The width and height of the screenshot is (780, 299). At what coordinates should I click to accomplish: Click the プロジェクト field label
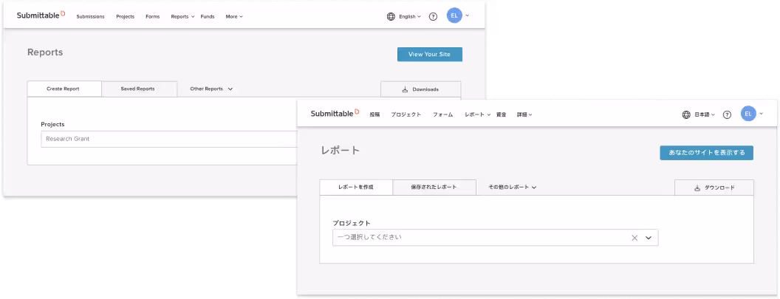click(x=352, y=223)
